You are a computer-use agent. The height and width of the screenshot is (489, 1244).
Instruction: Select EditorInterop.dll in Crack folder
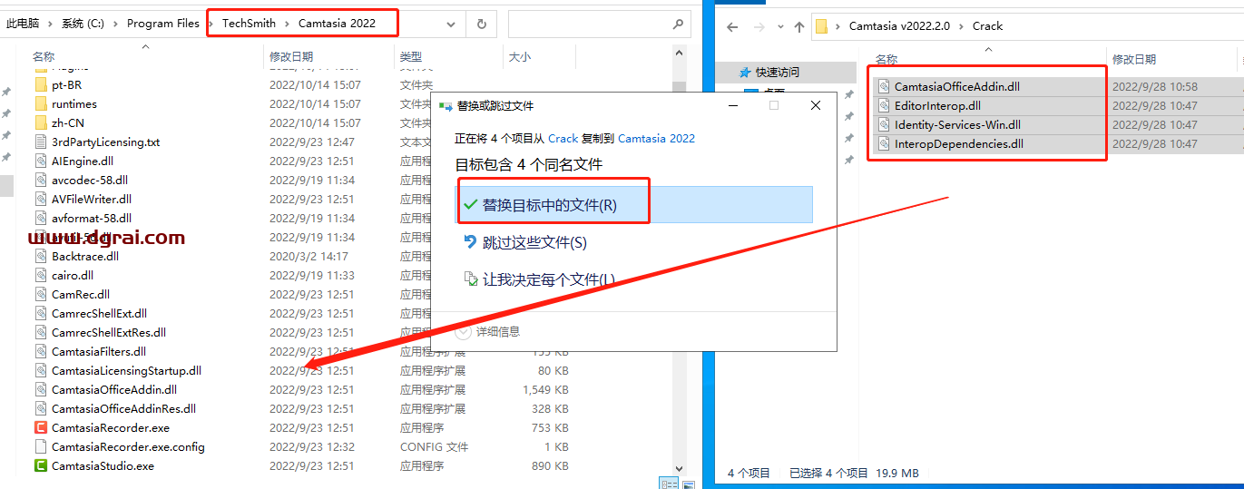(x=938, y=106)
